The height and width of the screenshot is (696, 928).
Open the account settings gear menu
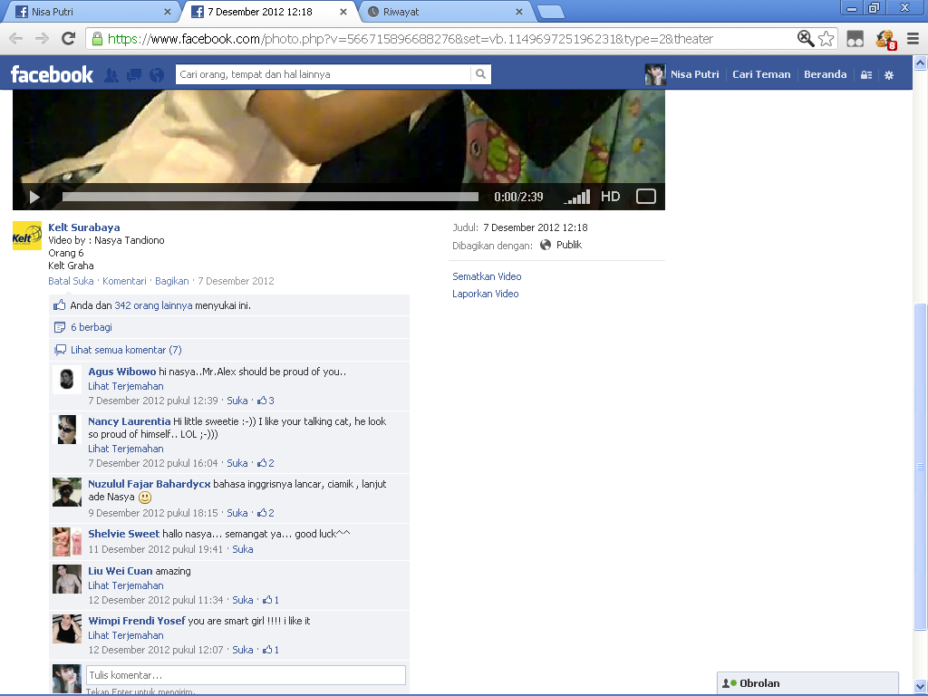tap(889, 75)
